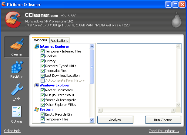Toggle Last Download Location checkbox
This screenshot has height=135, width=187.
[42, 76]
